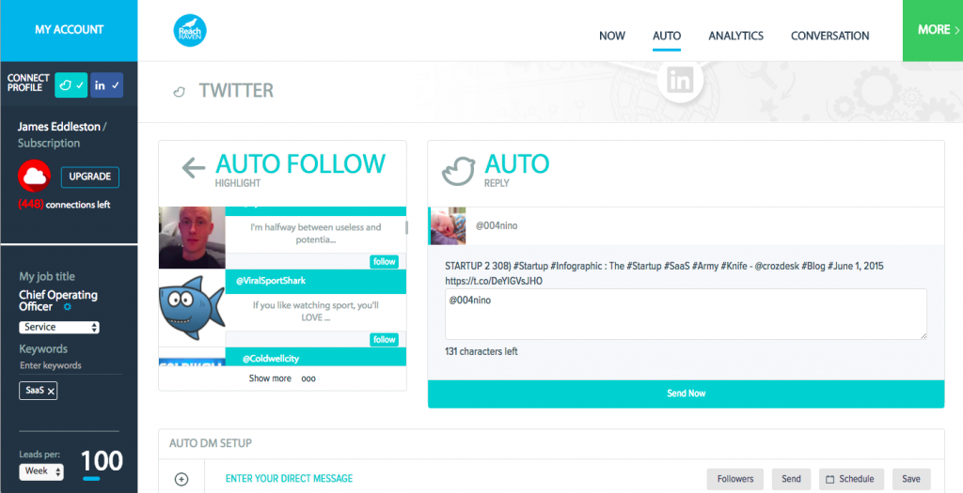The width and height of the screenshot is (963, 493).
Task: Open the Service dropdown
Action: [x=59, y=328]
